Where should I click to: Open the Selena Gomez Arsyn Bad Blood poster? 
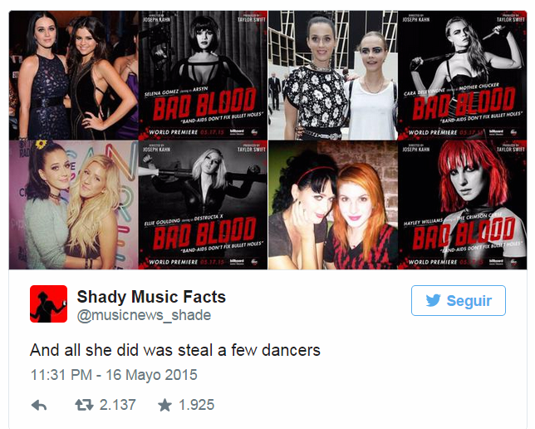pos(203,75)
